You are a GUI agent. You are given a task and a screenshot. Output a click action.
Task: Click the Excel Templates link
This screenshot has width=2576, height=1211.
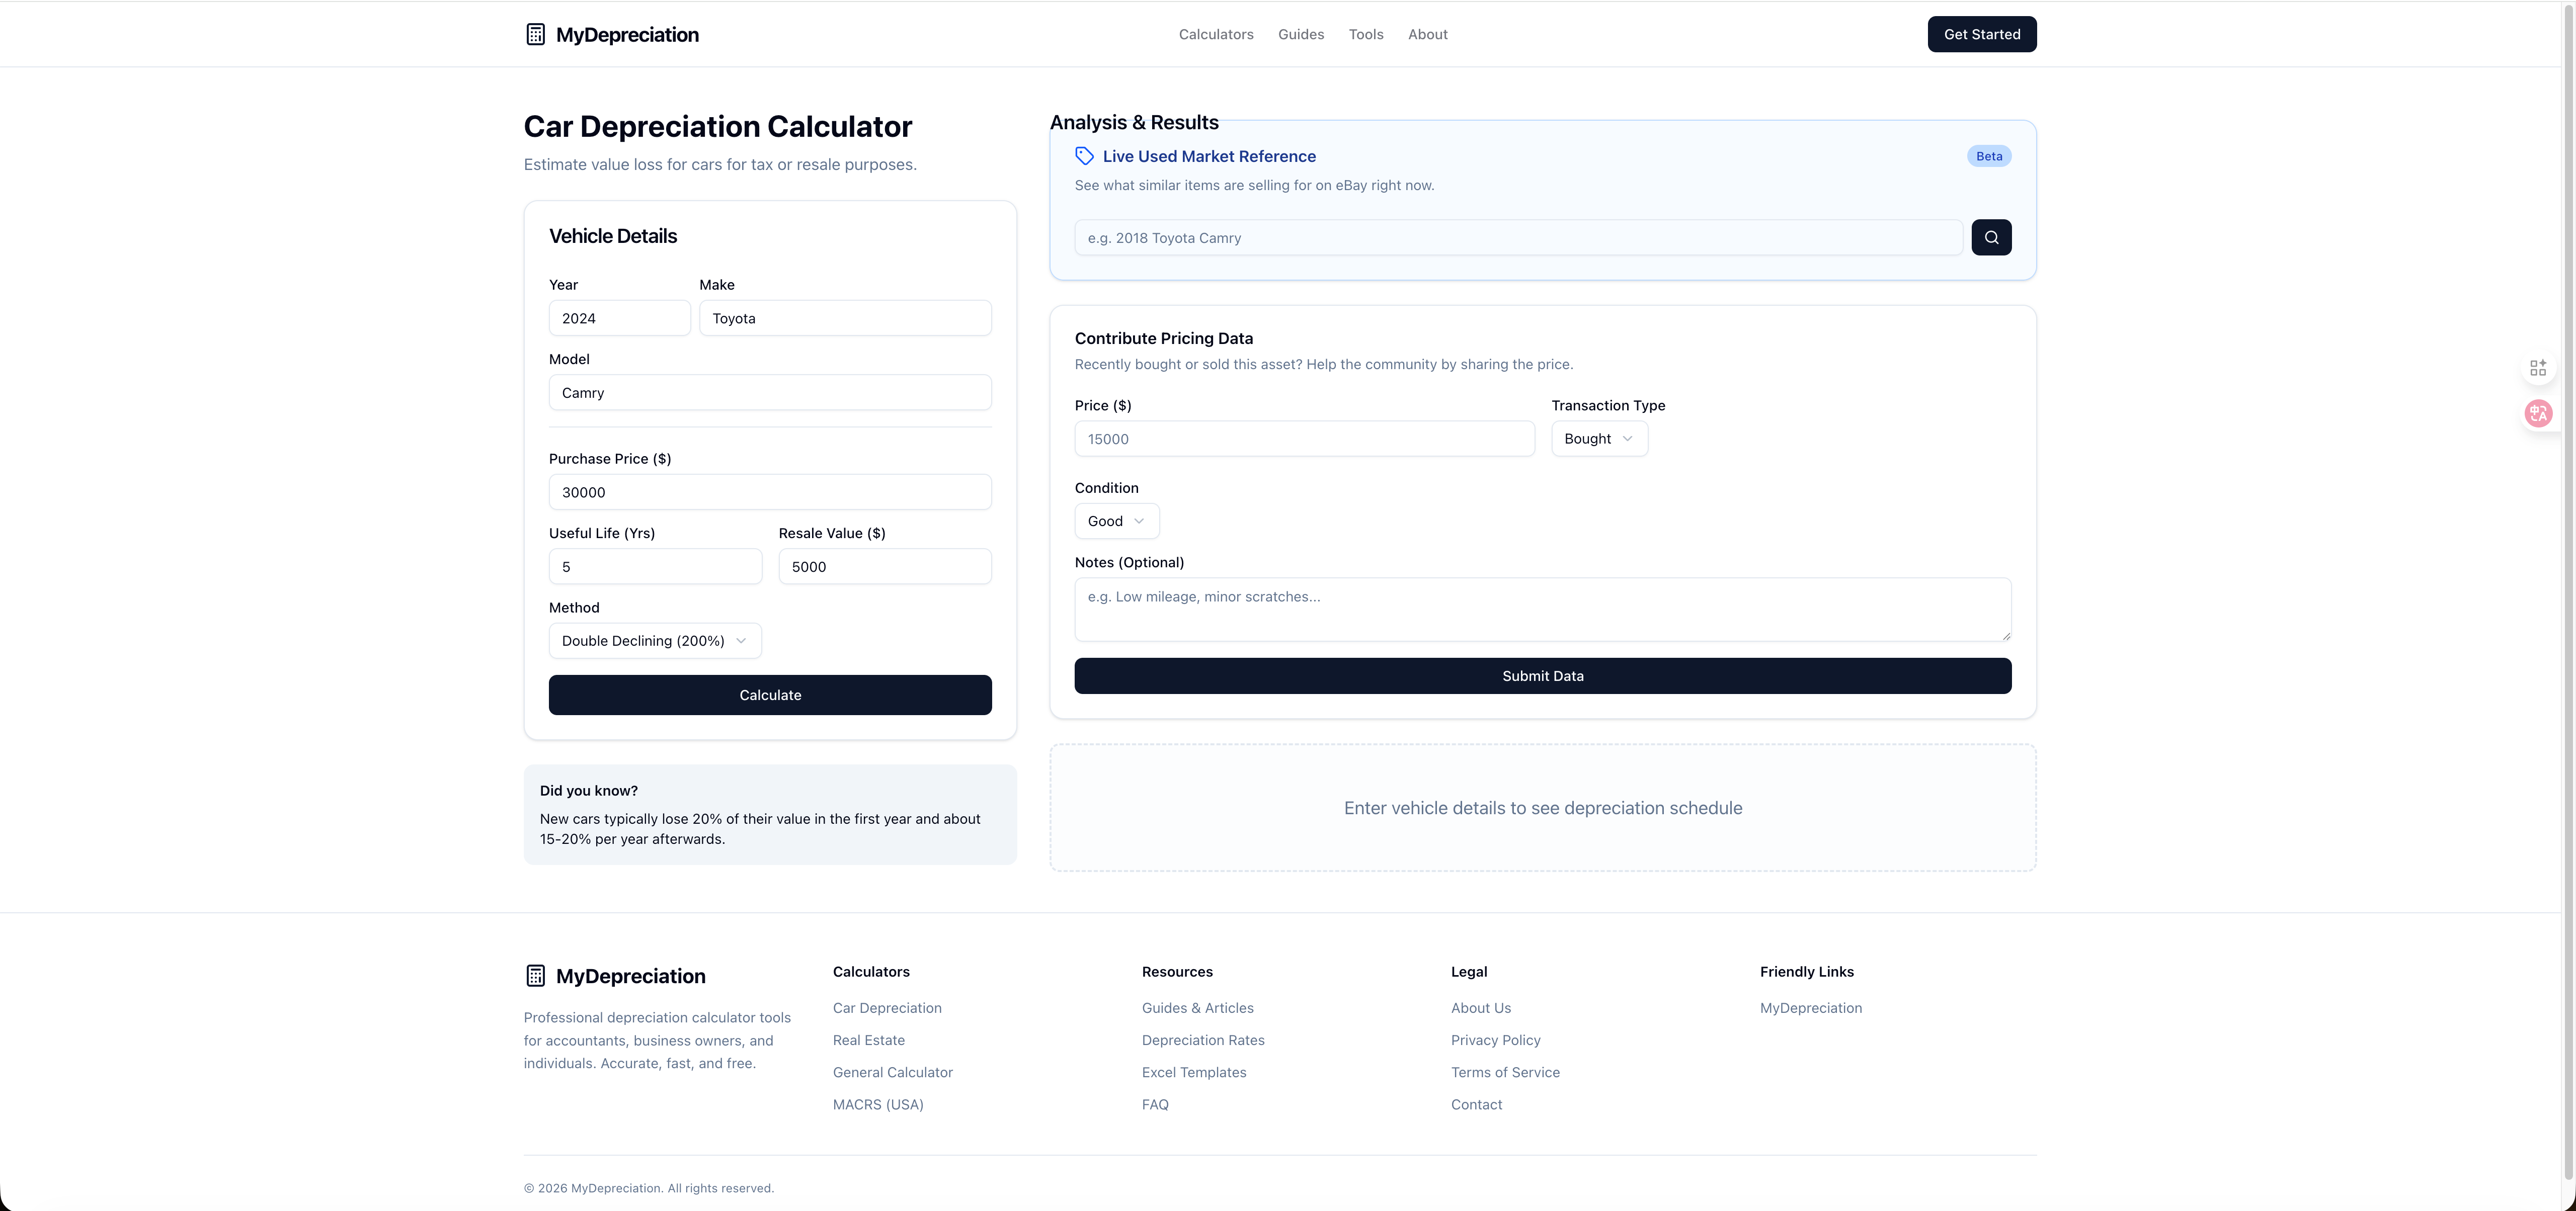(1193, 1071)
